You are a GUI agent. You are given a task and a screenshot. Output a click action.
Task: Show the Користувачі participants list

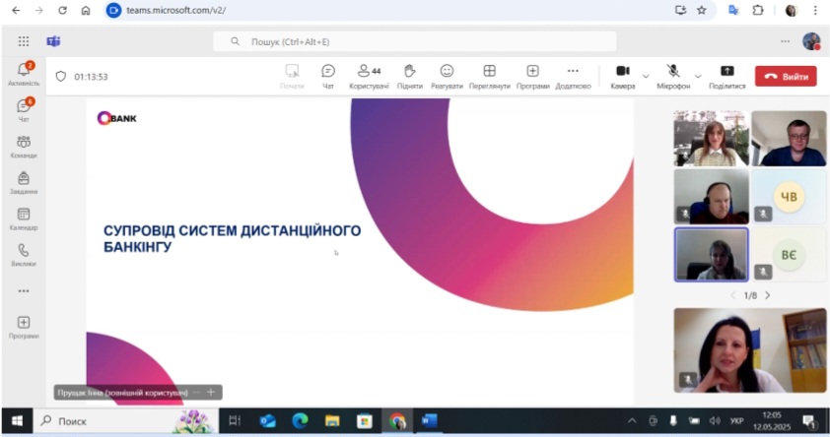tap(369, 75)
